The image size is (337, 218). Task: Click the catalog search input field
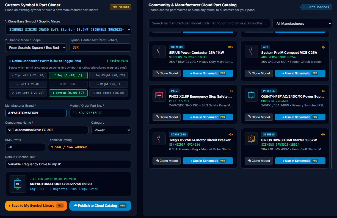tap(209, 23)
